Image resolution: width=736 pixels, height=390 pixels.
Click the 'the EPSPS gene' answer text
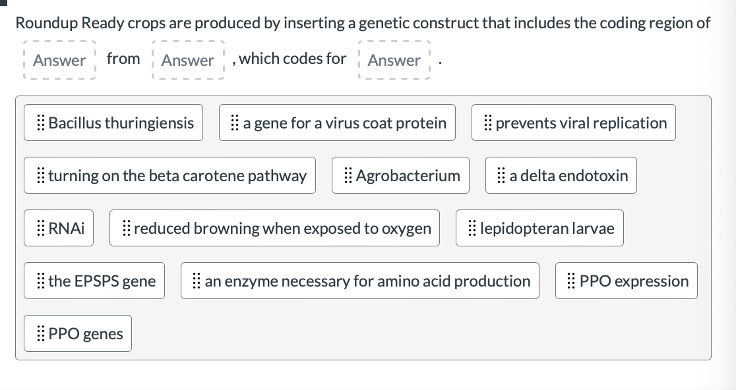click(x=102, y=281)
